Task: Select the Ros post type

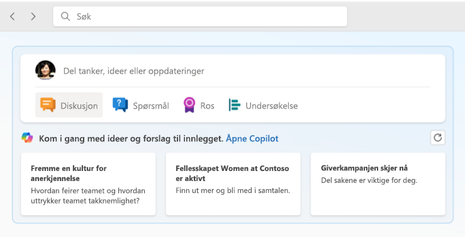Action: coord(199,105)
